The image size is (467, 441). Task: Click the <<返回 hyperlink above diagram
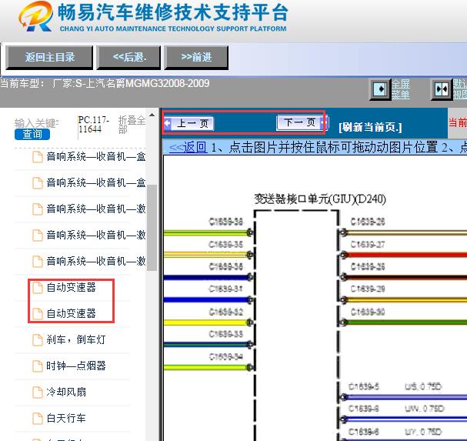(x=188, y=147)
